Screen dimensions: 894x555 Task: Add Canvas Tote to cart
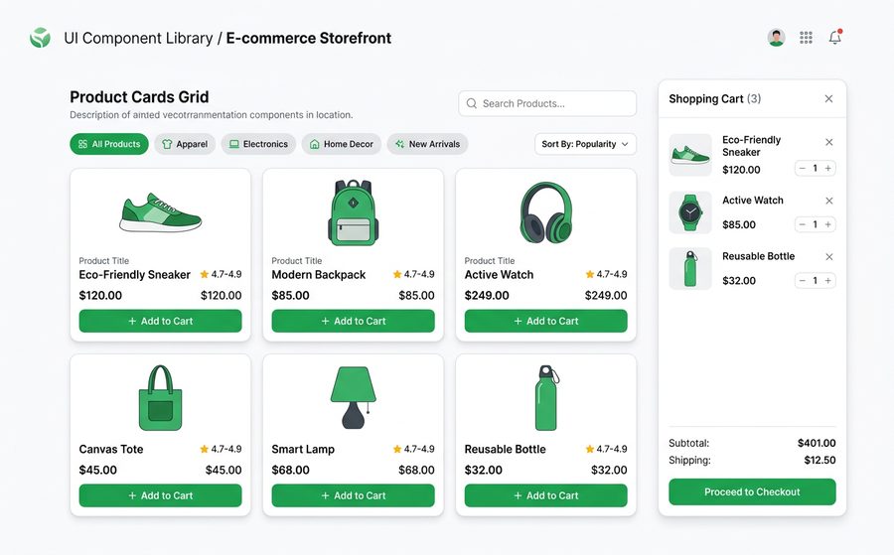point(160,495)
